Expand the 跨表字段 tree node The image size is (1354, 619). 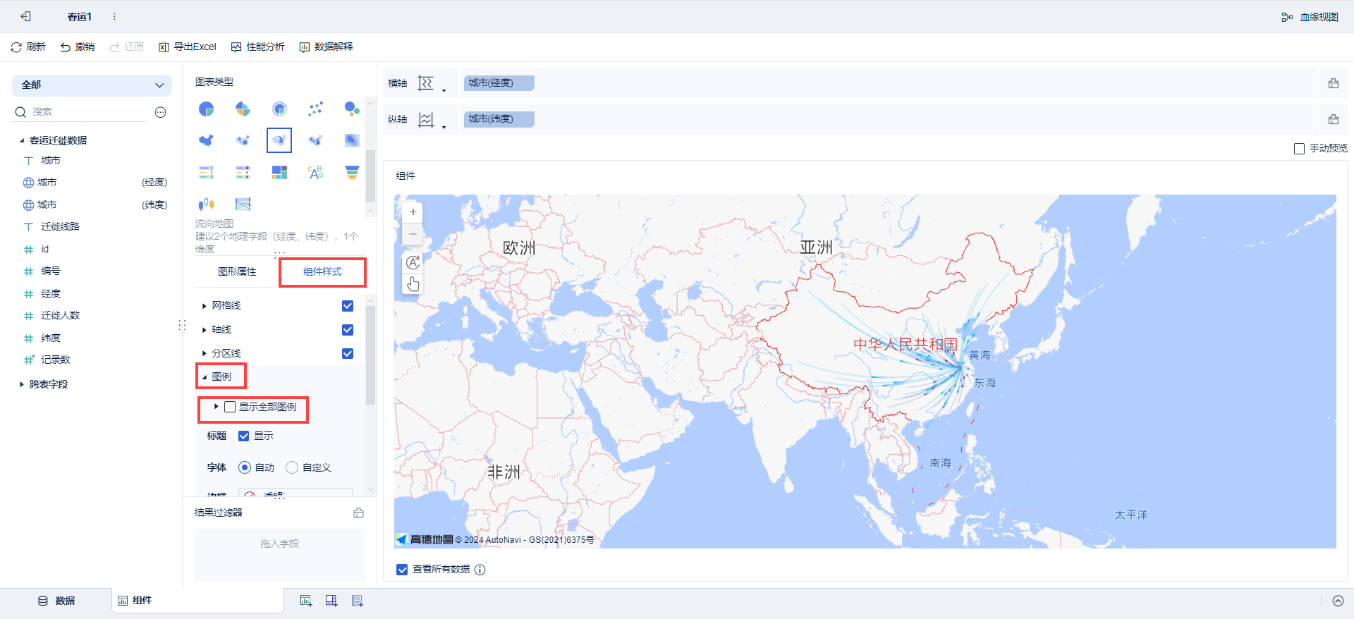click(22, 384)
